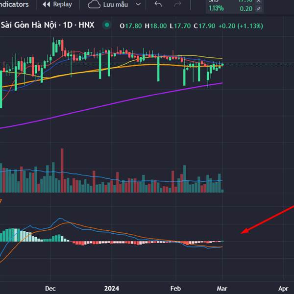The image size is (294, 294).
Task: Click the tallest red volume bar
Action: [x=62, y=171]
